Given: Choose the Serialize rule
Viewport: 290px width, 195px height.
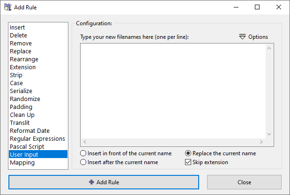Looking at the screenshot, I should [x=38, y=91].
